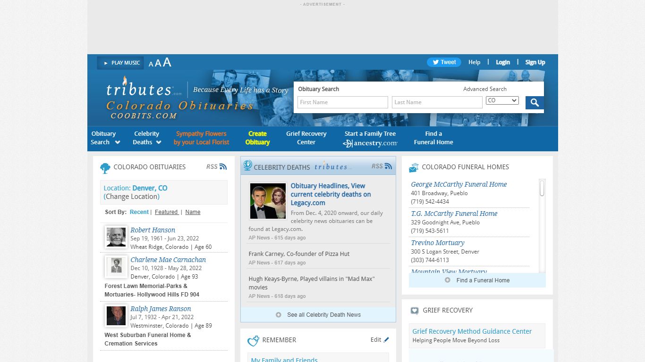Click inside the Last Name field

pos(437,102)
